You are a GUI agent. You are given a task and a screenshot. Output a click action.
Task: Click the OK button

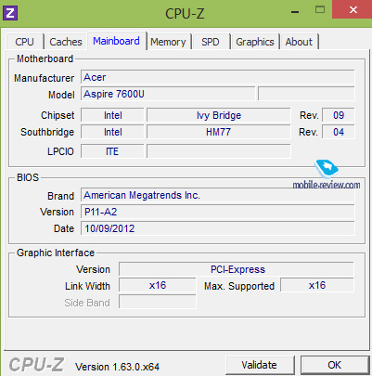pyautogui.click(x=335, y=365)
